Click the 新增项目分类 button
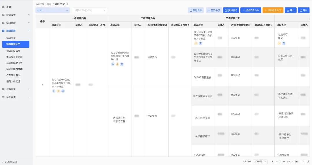The image size is (312, 165). (251, 10)
